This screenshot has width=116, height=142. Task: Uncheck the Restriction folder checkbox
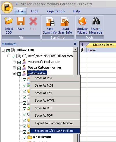[25, 138]
